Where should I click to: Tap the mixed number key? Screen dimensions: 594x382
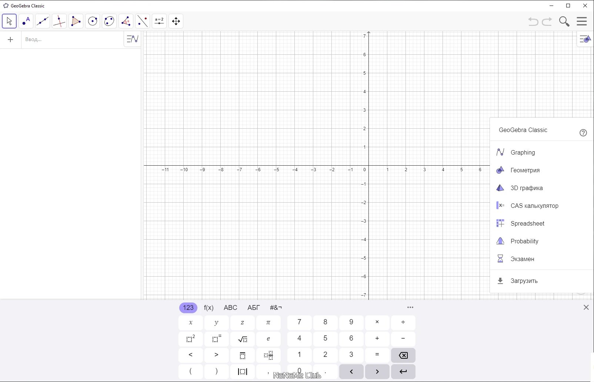268,355
